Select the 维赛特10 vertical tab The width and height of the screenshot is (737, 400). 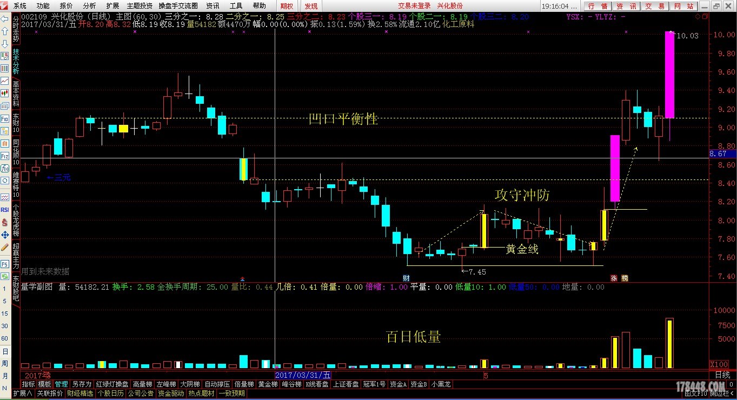tap(16, 185)
